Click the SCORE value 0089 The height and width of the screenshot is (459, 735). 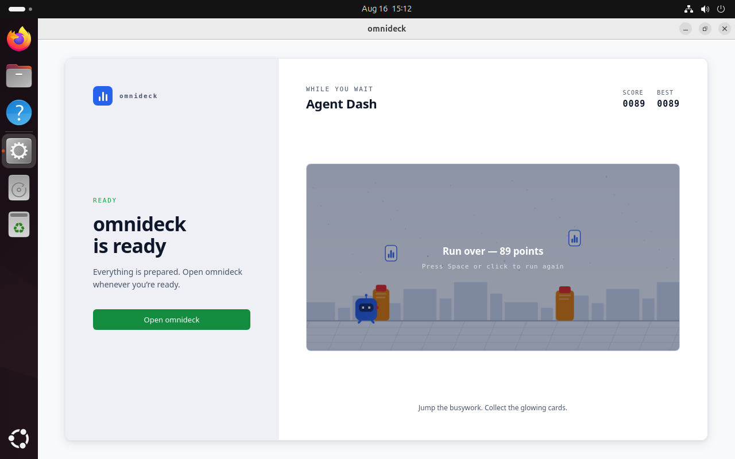click(634, 104)
